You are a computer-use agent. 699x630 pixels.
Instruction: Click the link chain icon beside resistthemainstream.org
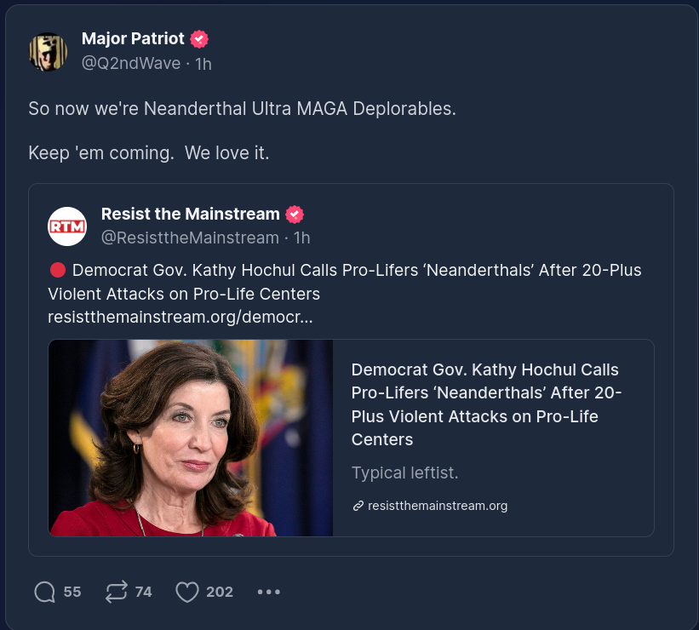[358, 506]
